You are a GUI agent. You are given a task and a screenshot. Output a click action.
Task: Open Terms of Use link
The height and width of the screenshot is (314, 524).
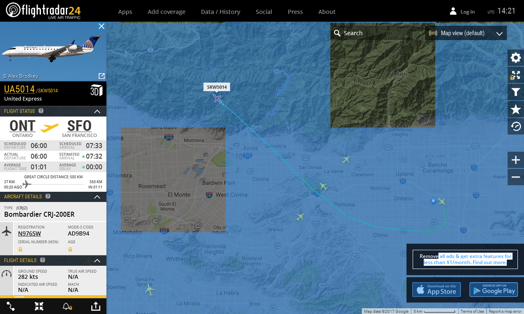coord(472,312)
